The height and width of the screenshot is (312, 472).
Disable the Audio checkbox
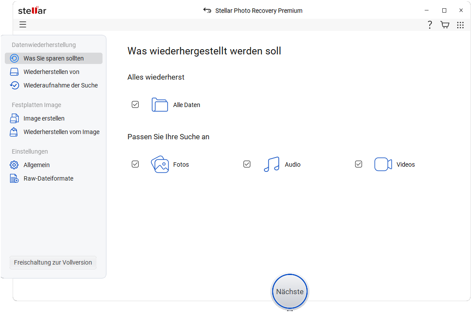tap(247, 164)
